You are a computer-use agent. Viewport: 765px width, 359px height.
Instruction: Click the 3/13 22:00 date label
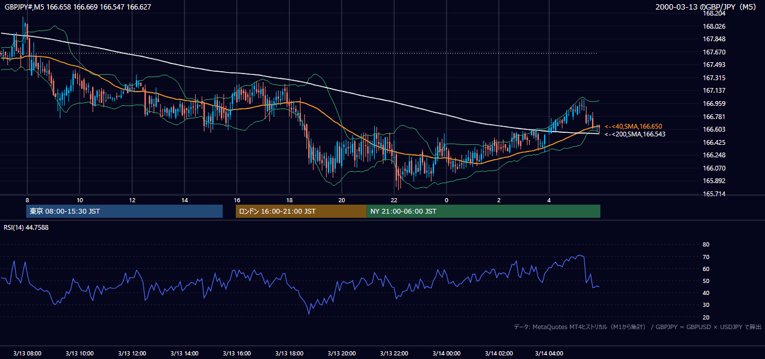tap(394, 353)
